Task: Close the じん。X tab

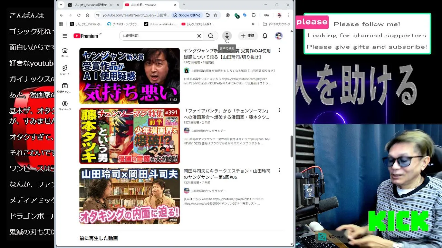Action: (x=118, y=5)
